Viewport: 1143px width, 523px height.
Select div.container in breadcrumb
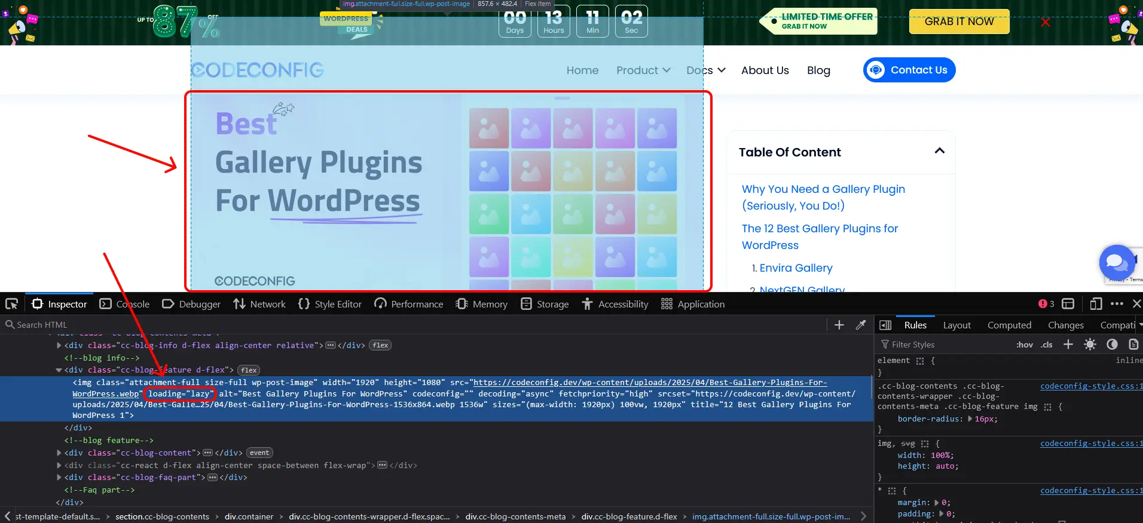click(x=249, y=516)
